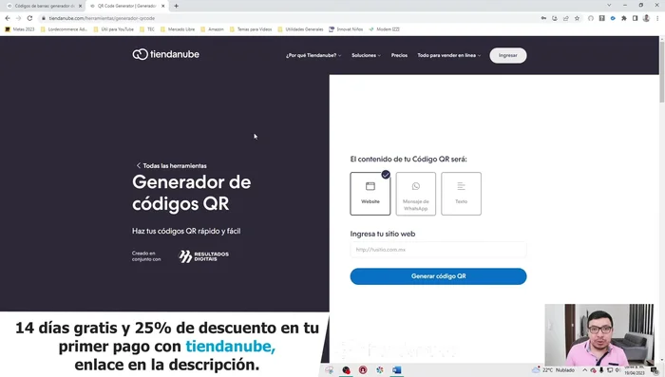Click the browser address bar URL
665x377 pixels.
coord(102,18)
